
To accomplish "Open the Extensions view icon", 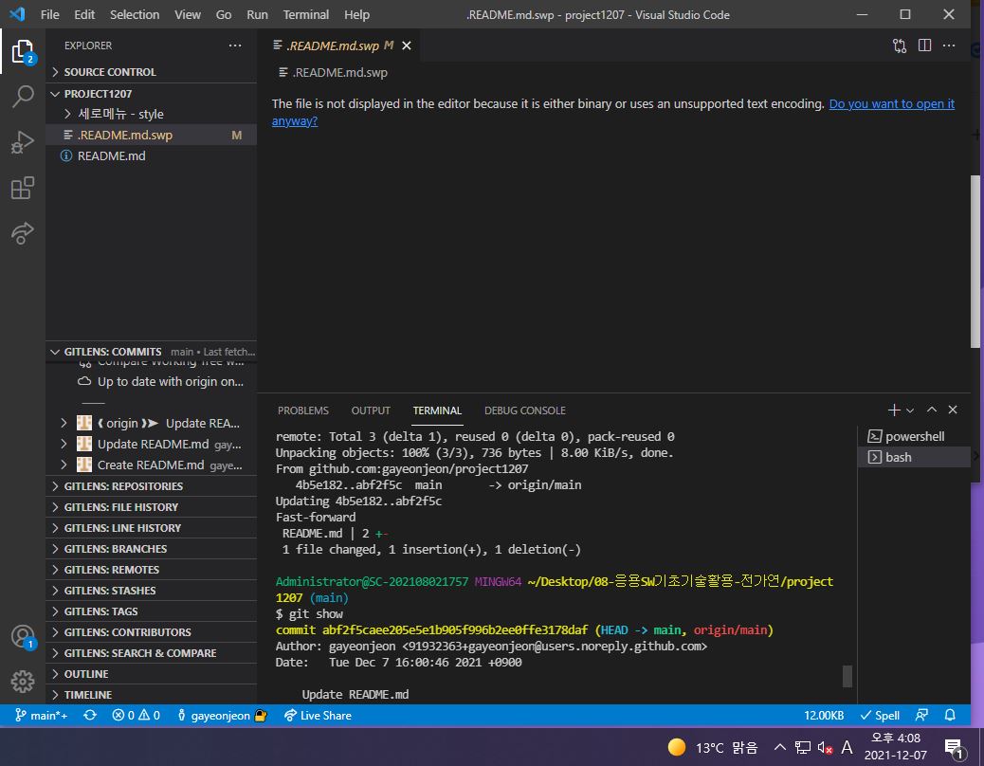I will click(23, 189).
